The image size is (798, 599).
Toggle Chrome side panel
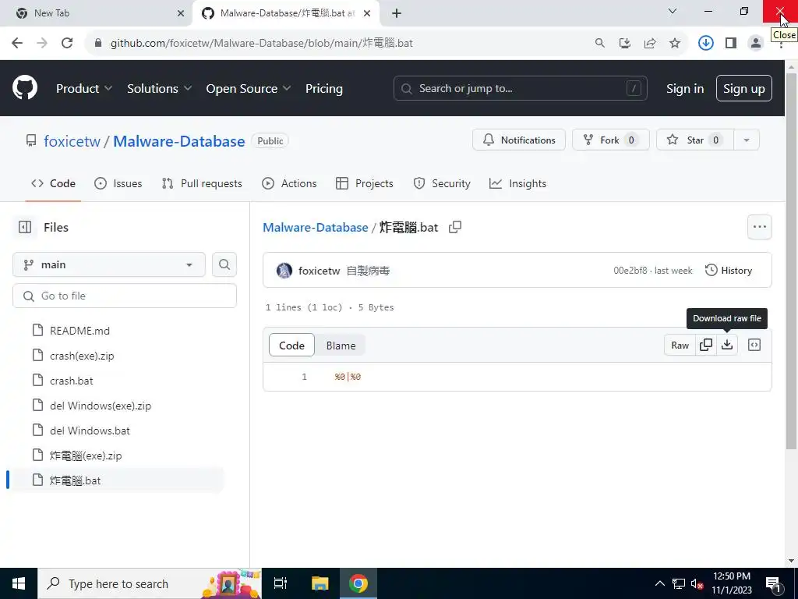(x=731, y=43)
